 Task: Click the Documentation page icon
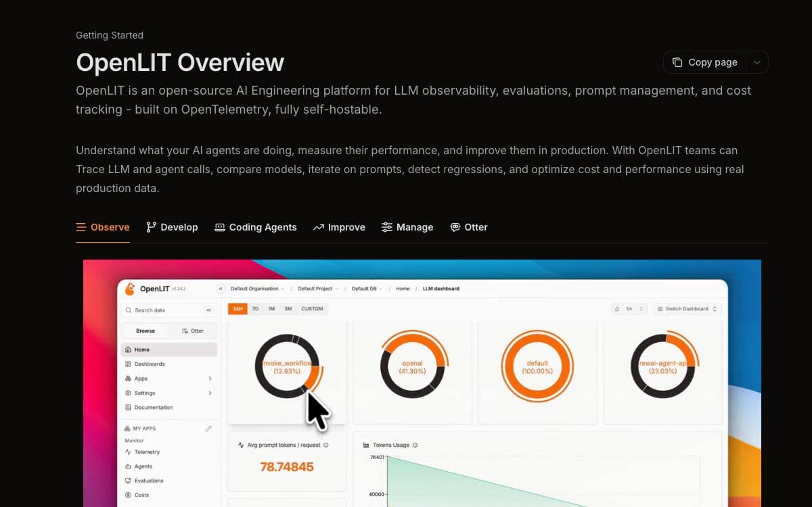point(129,408)
